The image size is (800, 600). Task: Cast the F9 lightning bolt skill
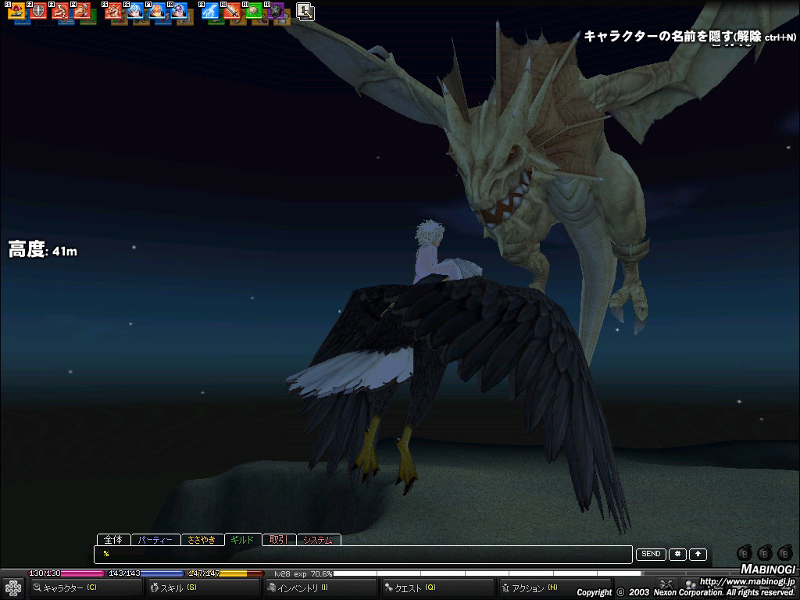point(210,11)
